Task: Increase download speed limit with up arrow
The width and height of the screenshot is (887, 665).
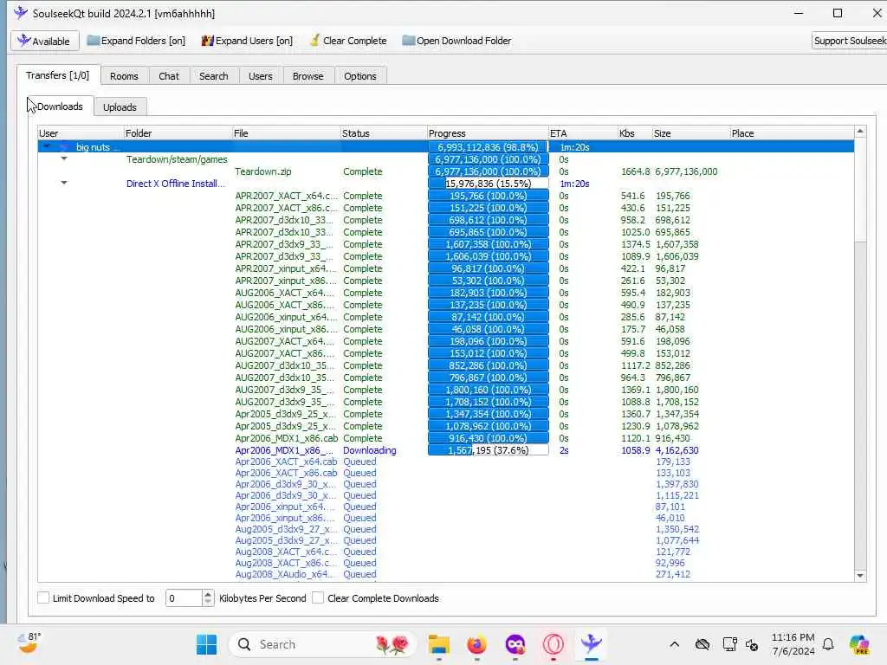Action: (x=208, y=594)
